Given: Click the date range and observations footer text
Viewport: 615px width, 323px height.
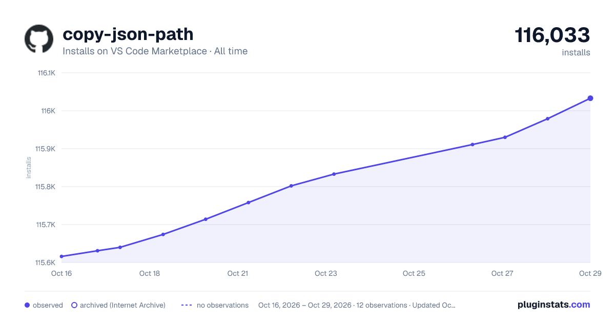Looking at the screenshot, I should pos(357,305).
